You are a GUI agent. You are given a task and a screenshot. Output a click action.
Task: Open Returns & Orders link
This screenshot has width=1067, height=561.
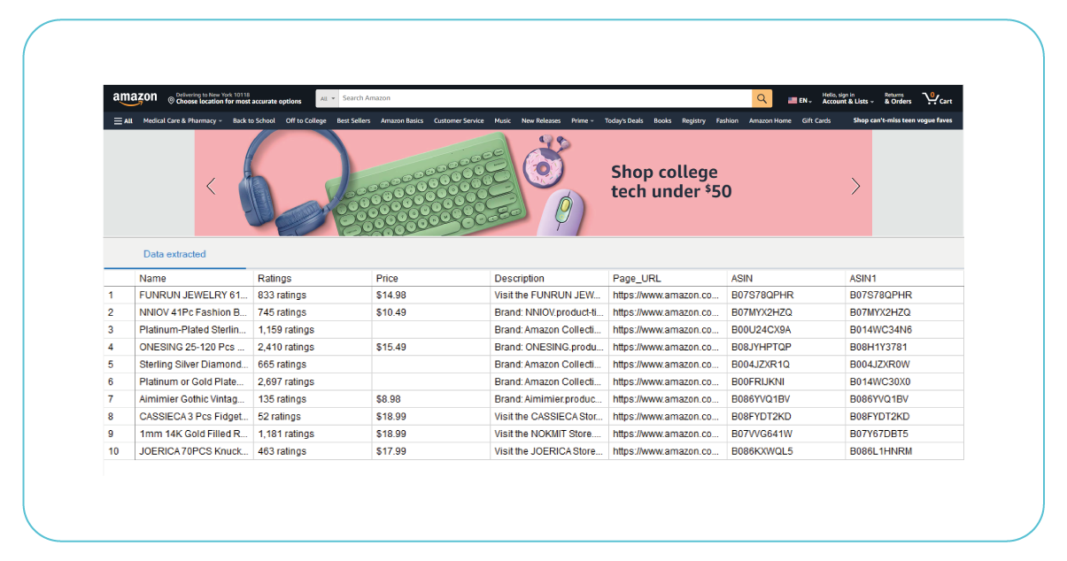[x=898, y=98]
